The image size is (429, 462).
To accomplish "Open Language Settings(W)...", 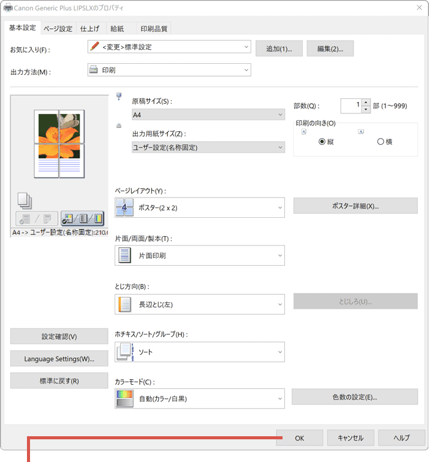I will coord(59,358).
